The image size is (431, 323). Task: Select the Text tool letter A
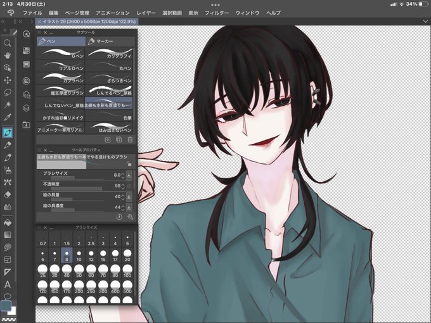coord(8,284)
